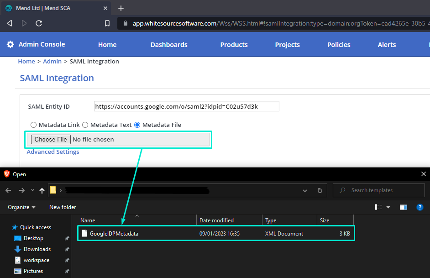Screen dimensions: 430x278
Task: Open the Organize dropdown menu
Action: click(21, 207)
